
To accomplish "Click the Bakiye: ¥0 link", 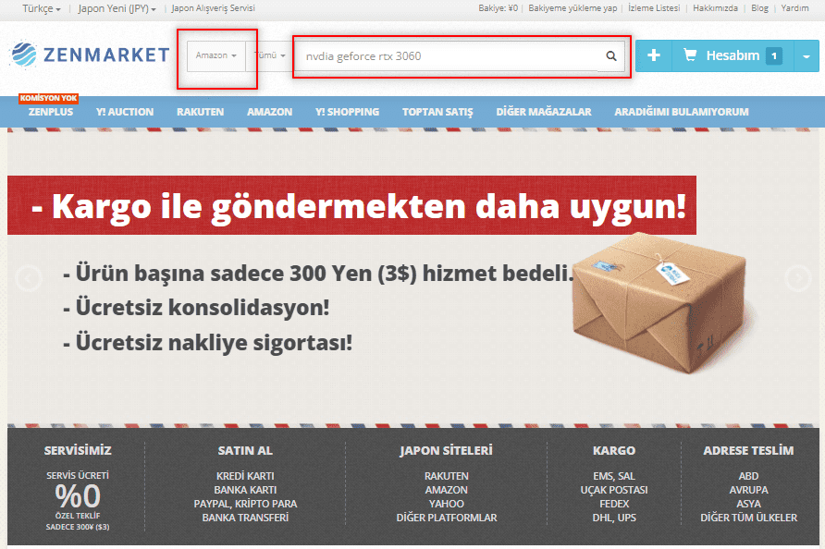I will (x=498, y=8).
